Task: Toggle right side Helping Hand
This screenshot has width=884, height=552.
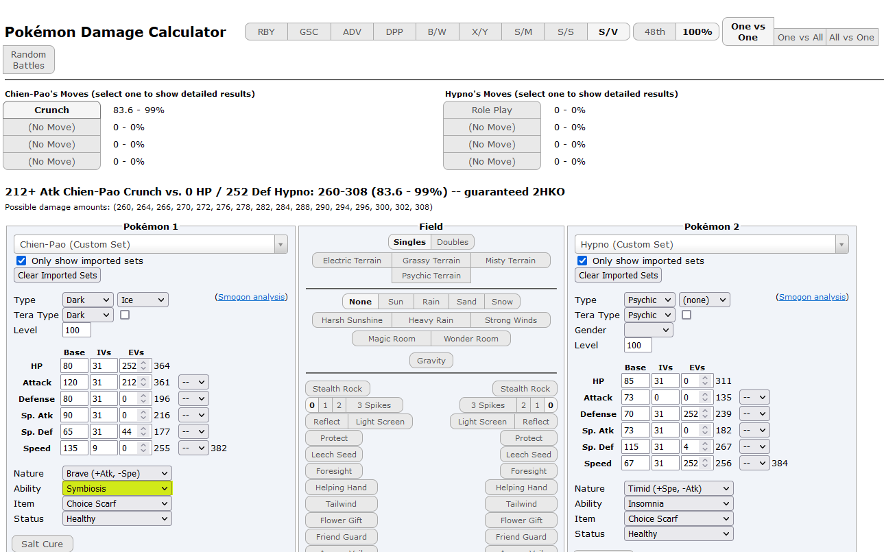Action: click(521, 487)
